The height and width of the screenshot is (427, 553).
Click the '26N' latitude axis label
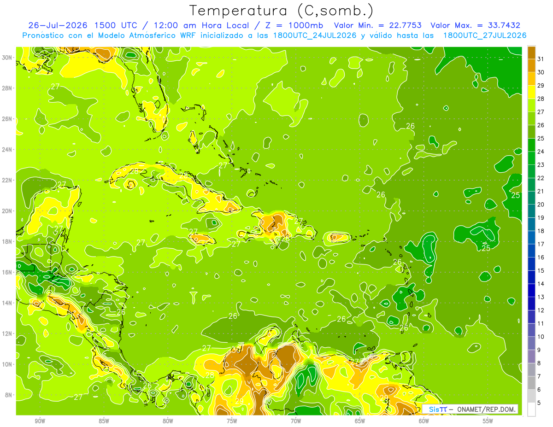pyautogui.click(x=7, y=119)
